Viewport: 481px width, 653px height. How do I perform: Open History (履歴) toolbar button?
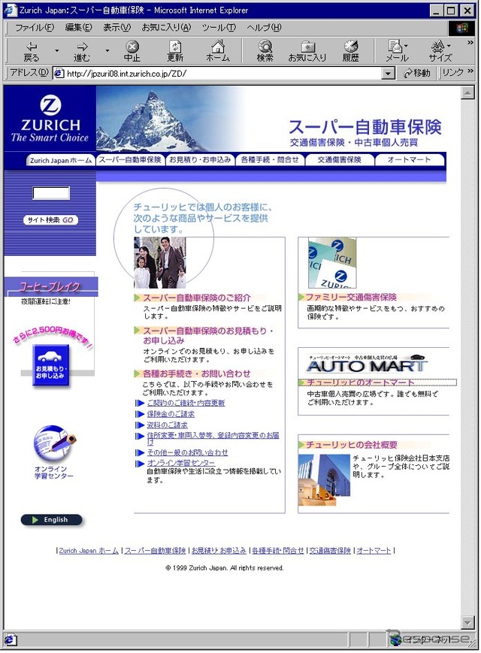pyautogui.click(x=351, y=51)
